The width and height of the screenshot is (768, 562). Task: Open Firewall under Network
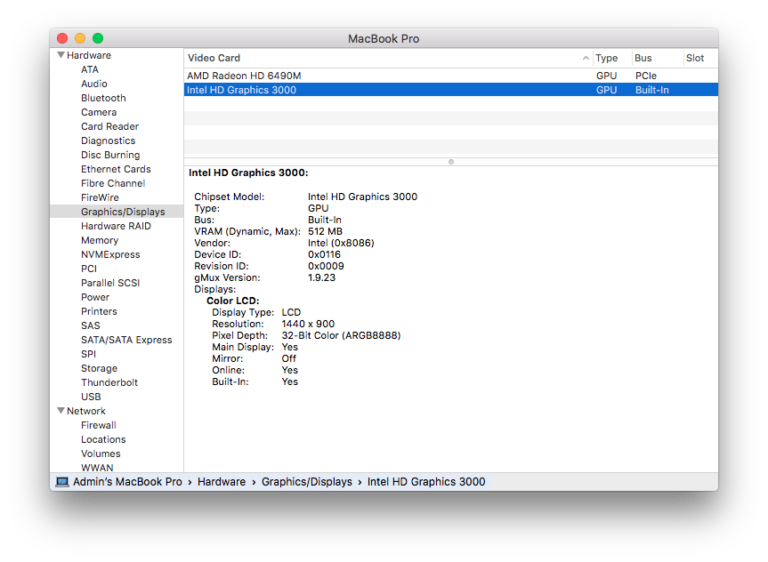(x=99, y=425)
